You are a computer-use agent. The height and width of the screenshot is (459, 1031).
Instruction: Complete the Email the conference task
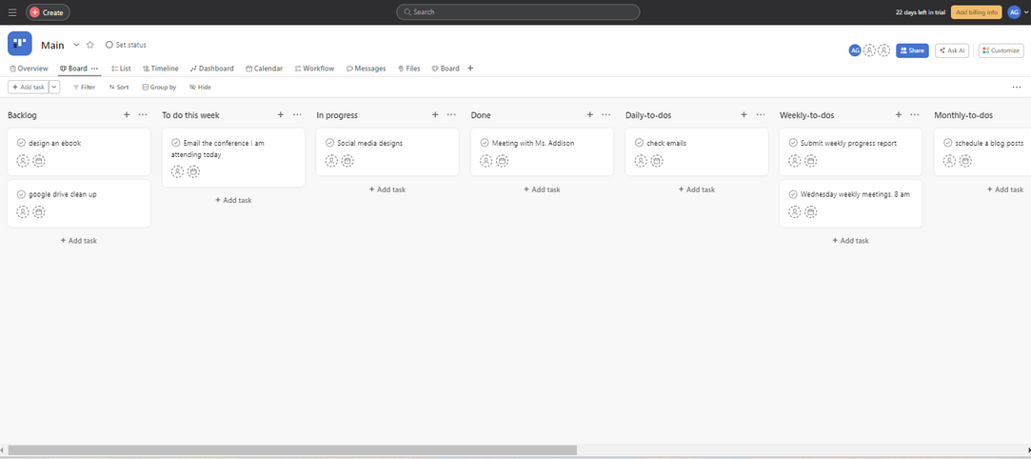point(175,143)
